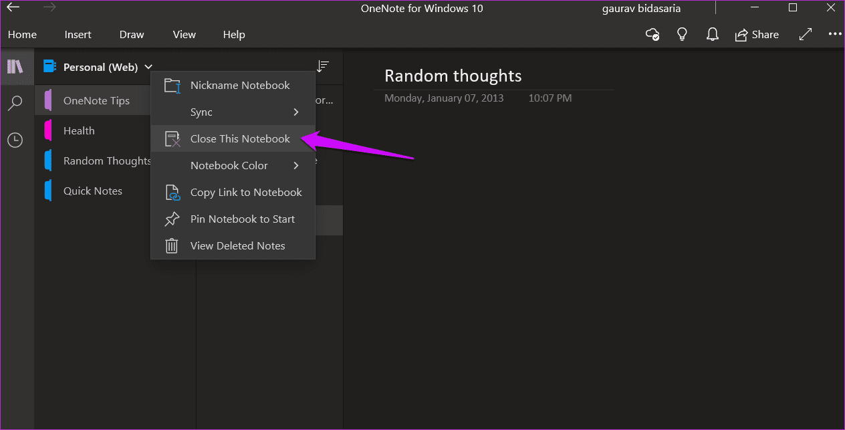
Task: Open the Home tab
Action: [22, 34]
